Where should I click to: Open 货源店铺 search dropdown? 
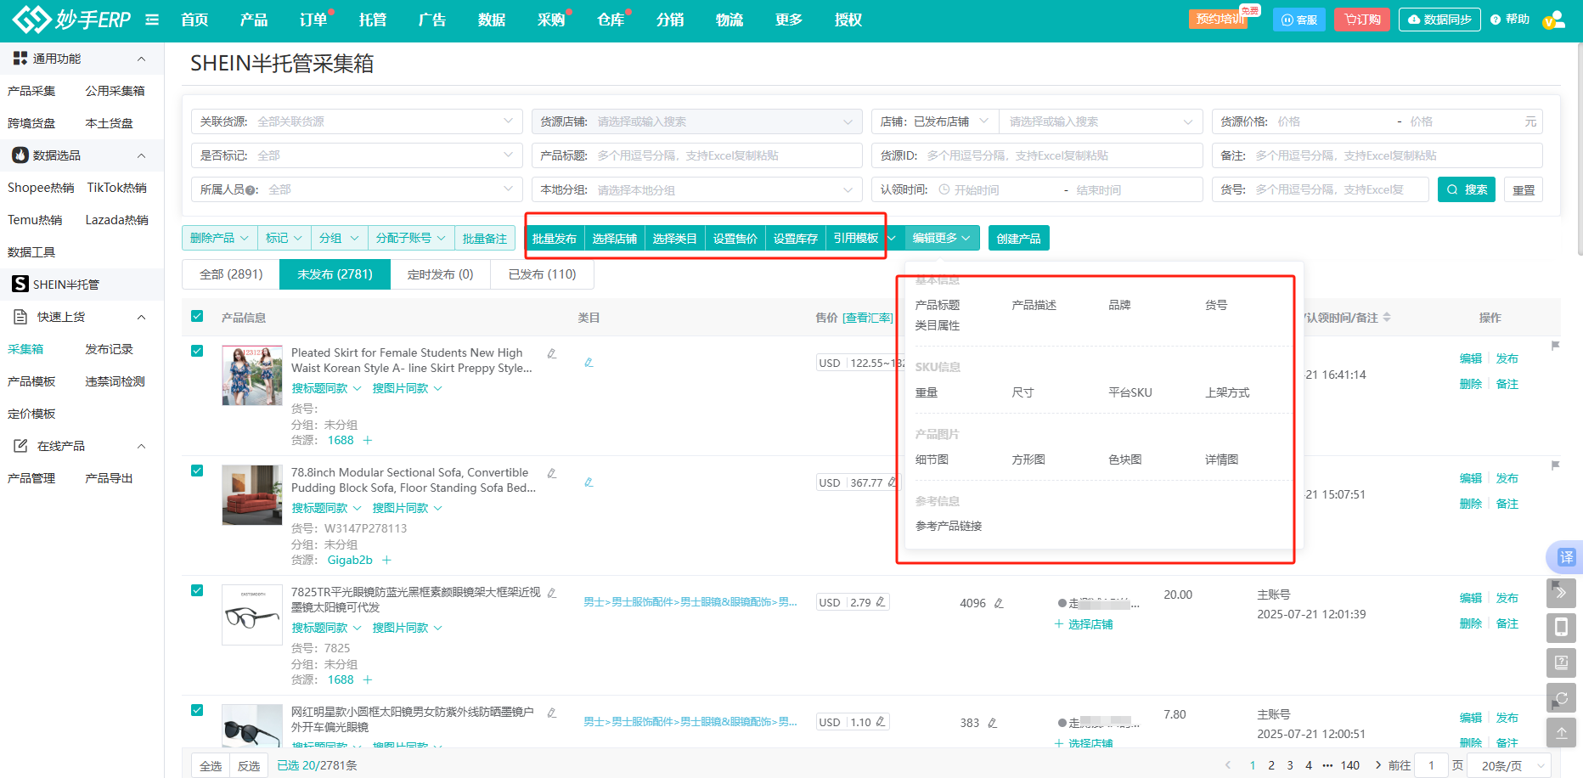pos(696,121)
